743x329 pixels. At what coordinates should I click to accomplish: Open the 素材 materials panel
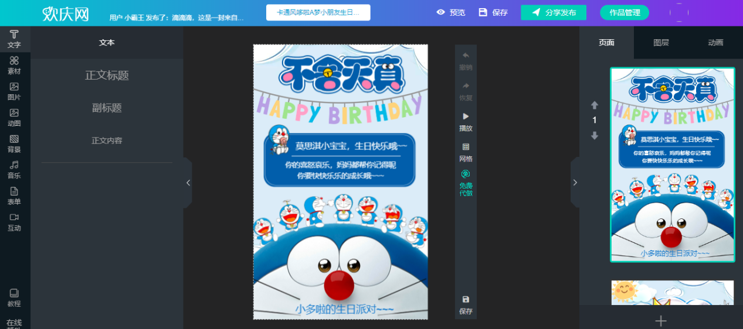click(14, 65)
